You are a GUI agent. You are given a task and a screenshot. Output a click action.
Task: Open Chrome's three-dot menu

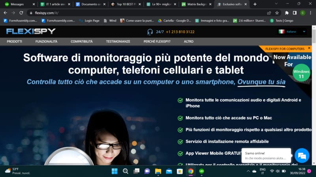tap(310, 13)
